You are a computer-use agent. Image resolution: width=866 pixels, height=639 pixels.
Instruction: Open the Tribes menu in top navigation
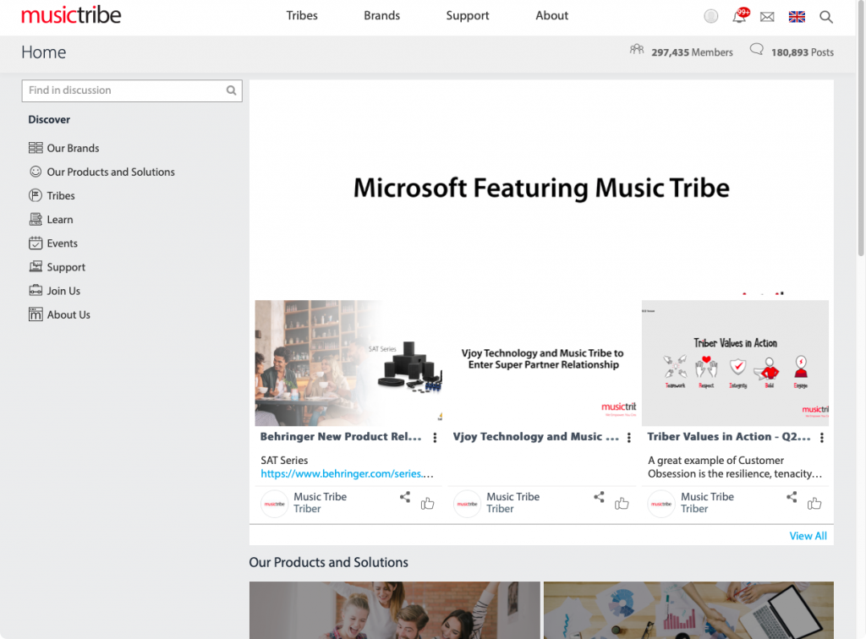point(302,16)
